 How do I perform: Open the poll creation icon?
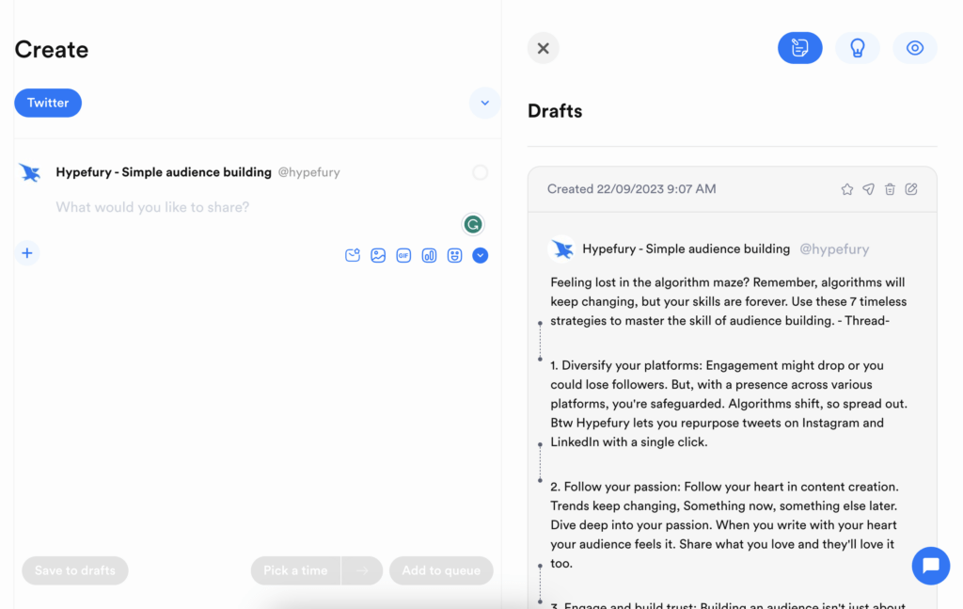tap(429, 255)
